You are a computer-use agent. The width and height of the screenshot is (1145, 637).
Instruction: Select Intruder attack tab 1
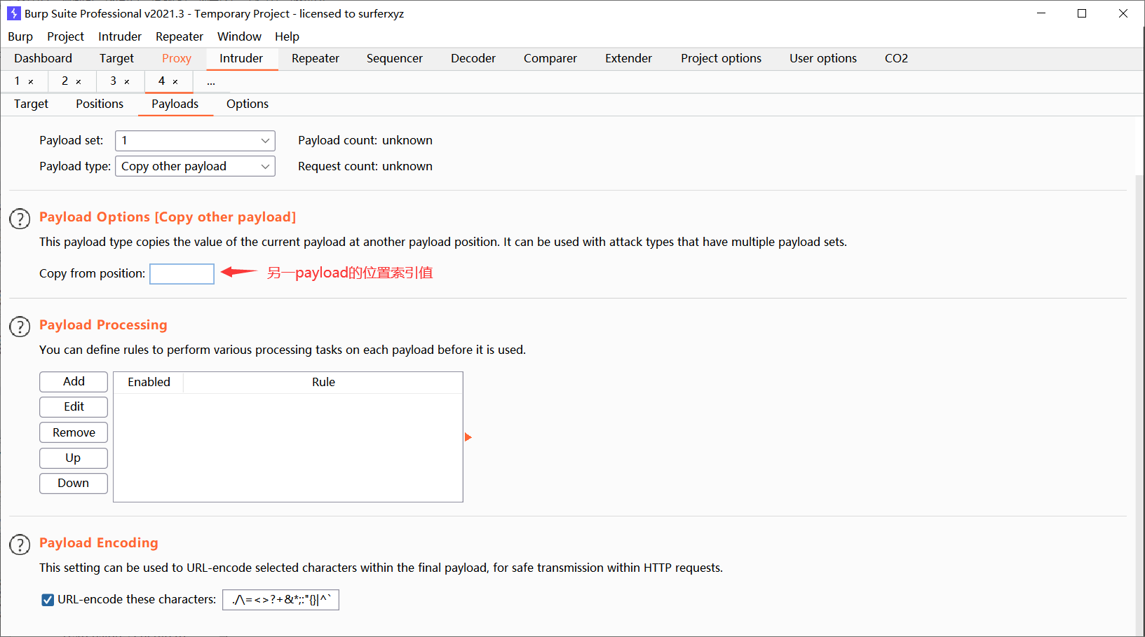point(18,81)
